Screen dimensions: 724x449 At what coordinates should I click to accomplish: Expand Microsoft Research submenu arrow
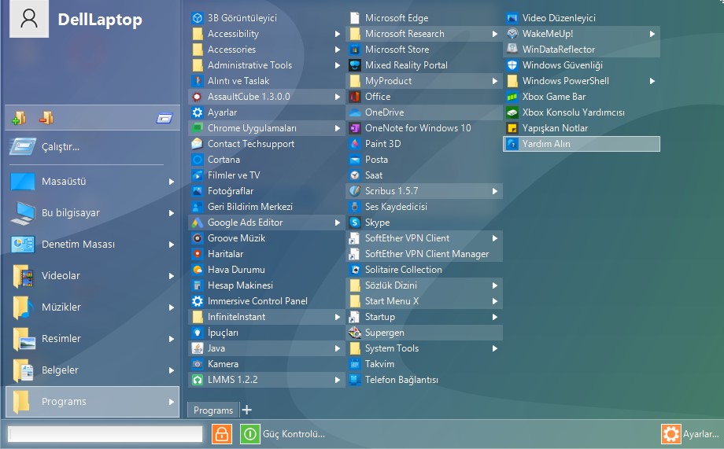tap(495, 34)
